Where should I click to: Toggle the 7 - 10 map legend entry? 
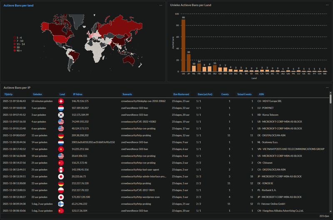pos(18,41)
